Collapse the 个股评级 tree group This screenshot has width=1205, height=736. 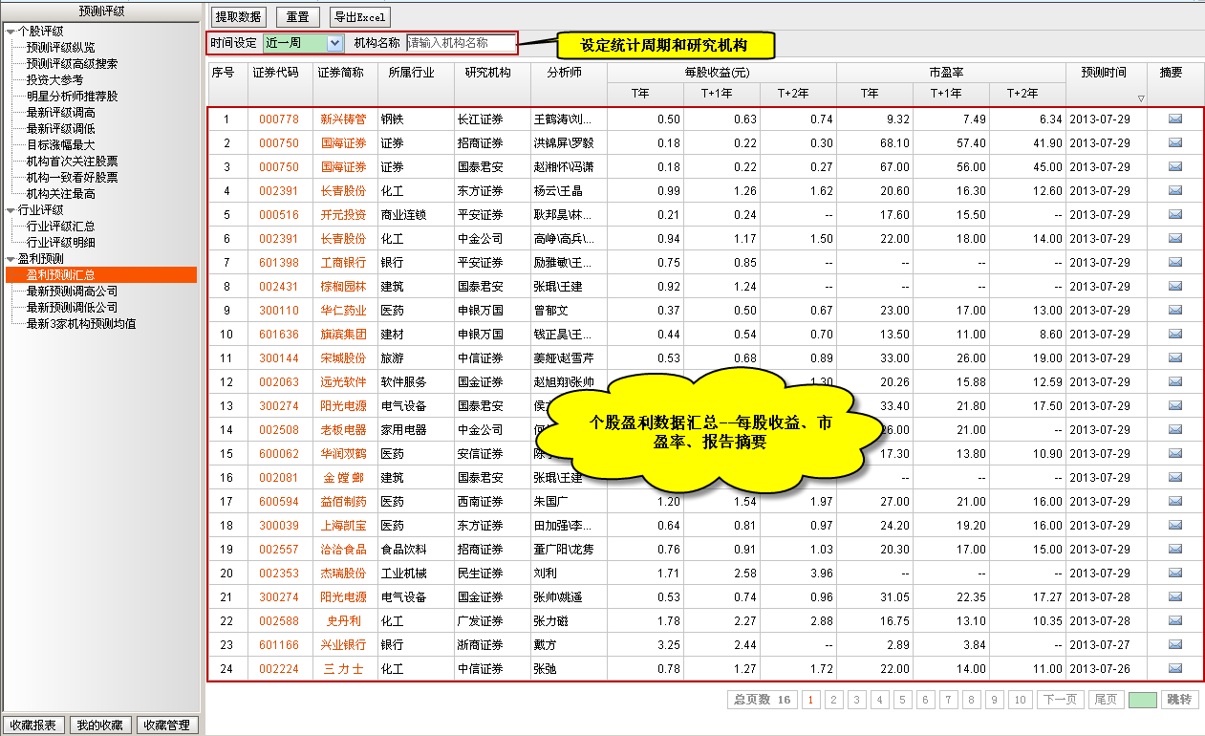coord(10,32)
